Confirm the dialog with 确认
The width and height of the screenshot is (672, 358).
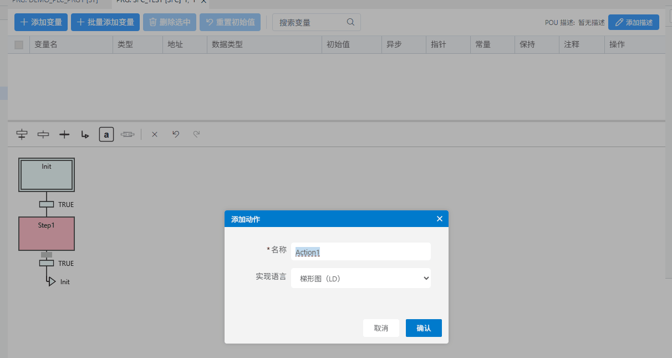(x=424, y=328)
